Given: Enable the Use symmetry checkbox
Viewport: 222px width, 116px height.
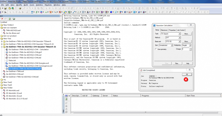Looking at the screenshot, I should pos(156,49).
